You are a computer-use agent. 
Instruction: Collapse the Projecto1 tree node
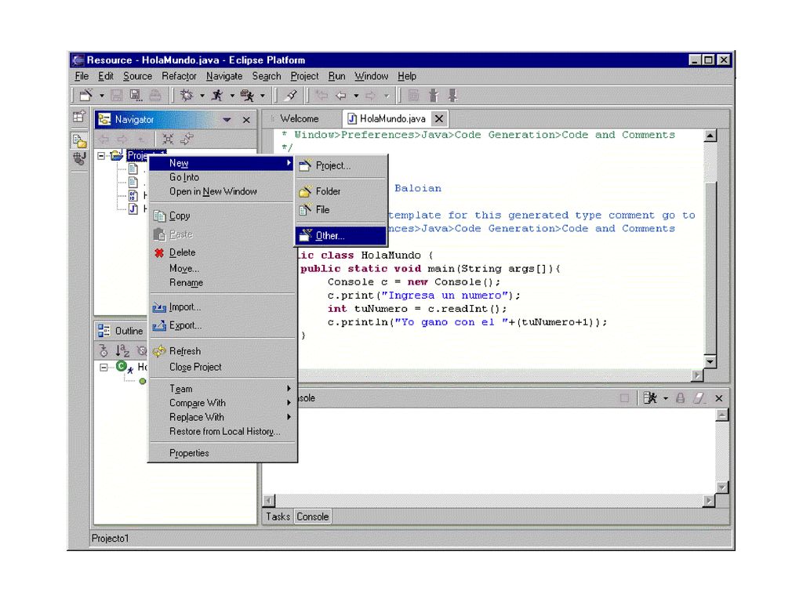click(101, 156)
